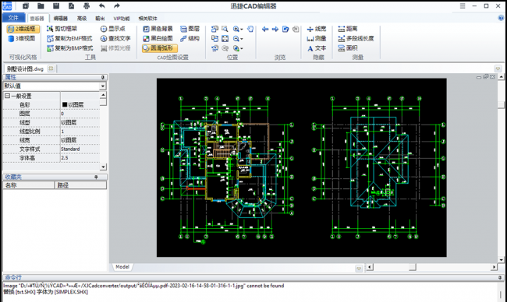Image resolution: width=507 pixels, height=302 pixels.
Task: Select the 面积 area tool
Action: [348, 48]
